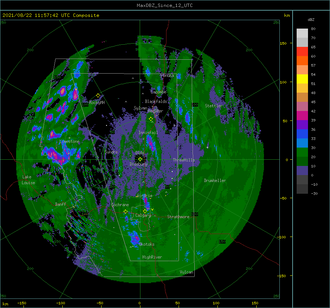This screenshot has height=308, width=330.
Task: Click the RockyMH text label
Action: pyautogui.click(x=97, y=103)
